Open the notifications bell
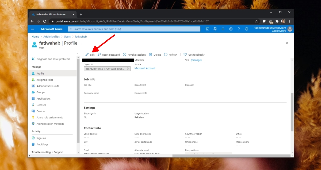 (x=223, y=29)
